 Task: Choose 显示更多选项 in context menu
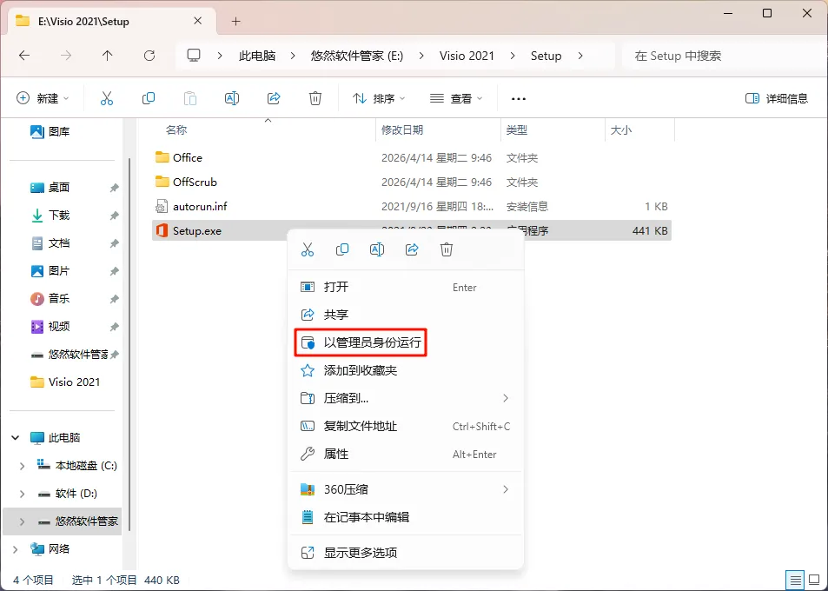pos(406,553)
